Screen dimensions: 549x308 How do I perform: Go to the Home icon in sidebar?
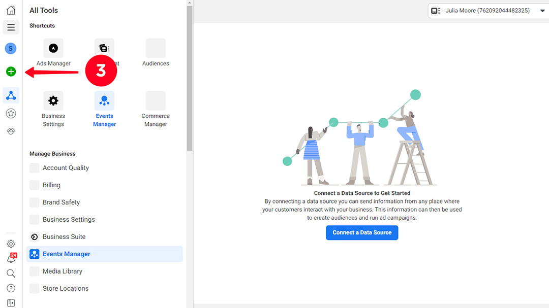pos(11,10)
